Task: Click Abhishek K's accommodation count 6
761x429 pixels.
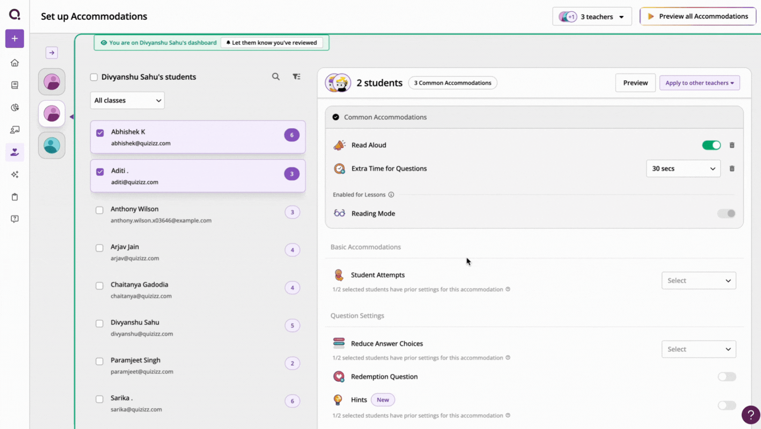Action: pyautogui.click(x=292, y=135)
